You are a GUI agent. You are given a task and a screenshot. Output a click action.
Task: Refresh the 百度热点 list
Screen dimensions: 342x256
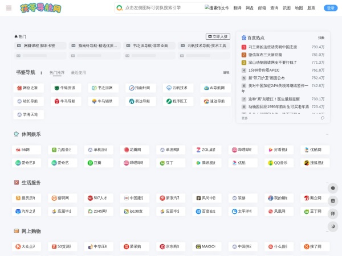tap(323, 118)
